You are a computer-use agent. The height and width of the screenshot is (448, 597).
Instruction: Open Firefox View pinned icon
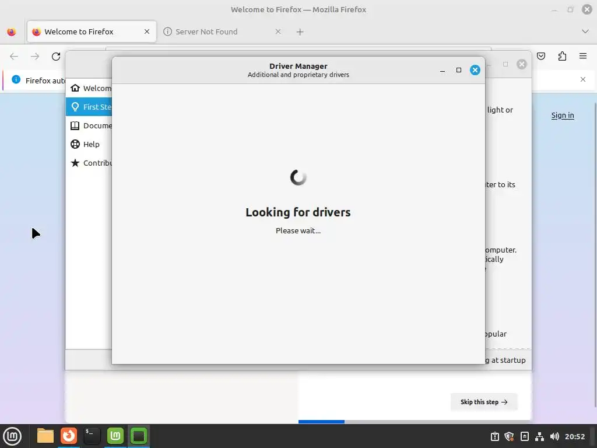[12, 32]
